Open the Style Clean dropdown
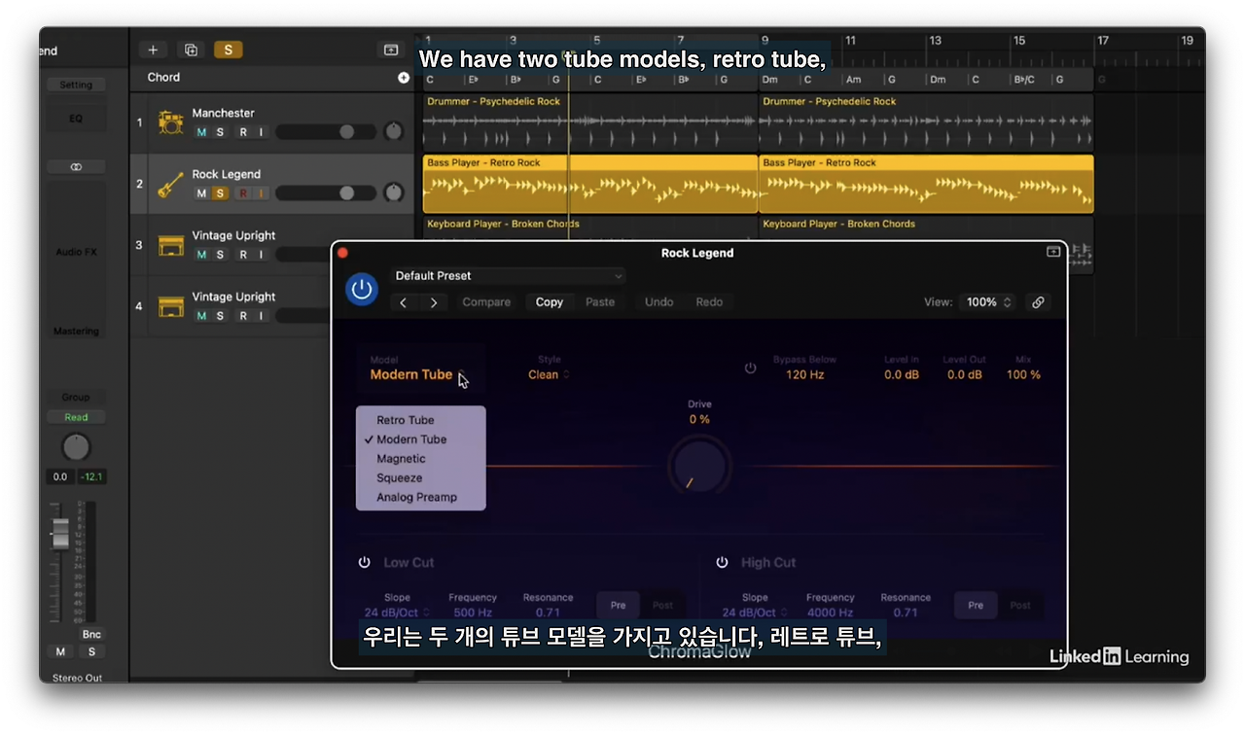Screen dimensions: 1245x735 550,374
